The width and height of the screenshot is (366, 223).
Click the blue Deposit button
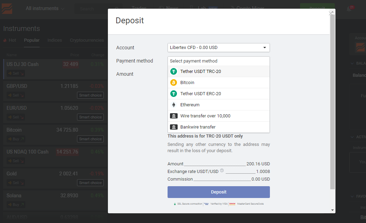pyautogui.click(x=219, y=192)
